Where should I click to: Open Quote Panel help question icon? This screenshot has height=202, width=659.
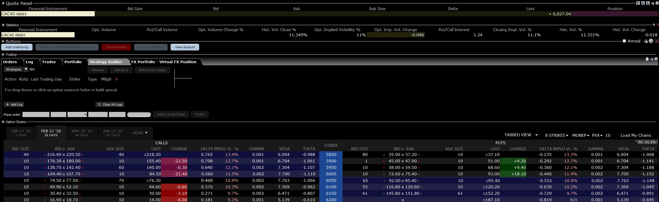point(657,3)
